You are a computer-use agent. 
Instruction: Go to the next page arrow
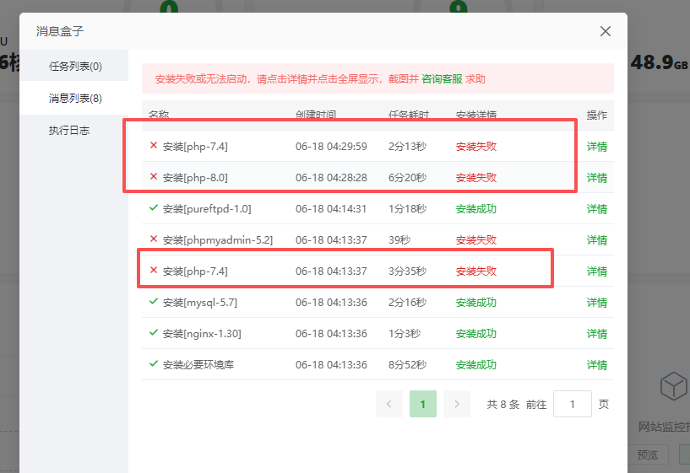[x=457, y=404]
